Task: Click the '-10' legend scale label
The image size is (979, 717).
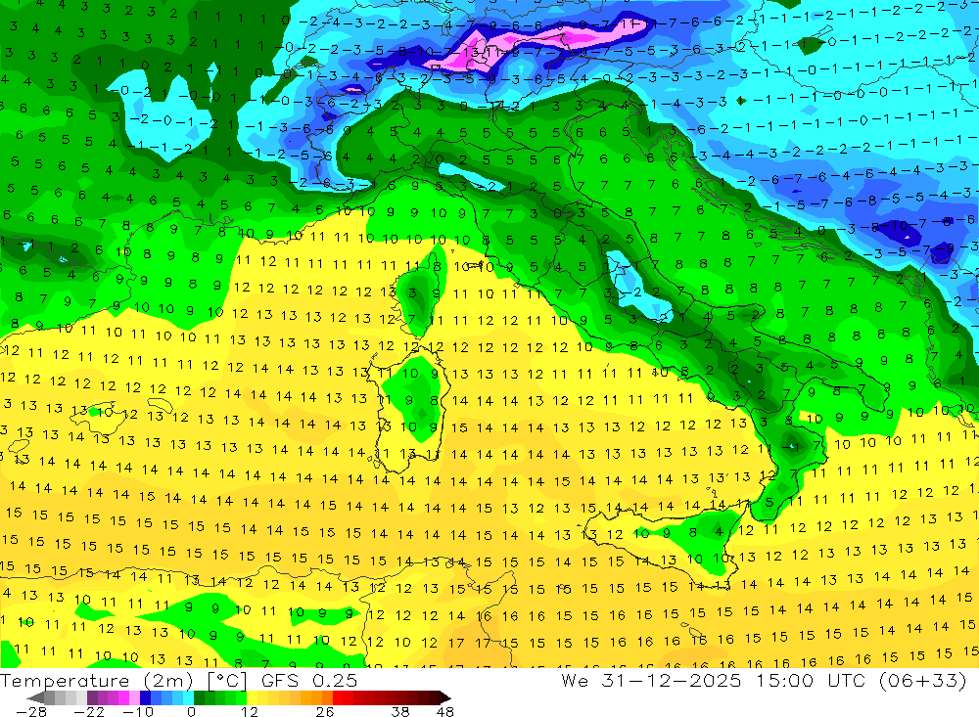Action: (138, 712)
